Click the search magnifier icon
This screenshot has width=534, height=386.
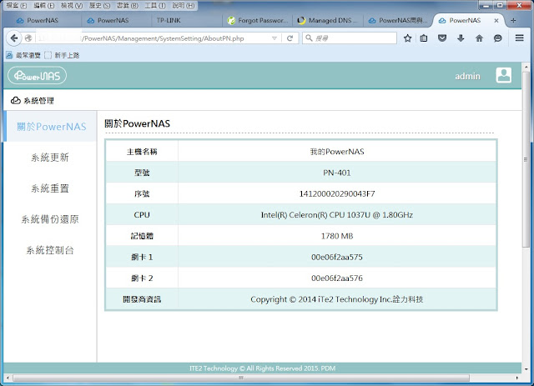(309, 38)
